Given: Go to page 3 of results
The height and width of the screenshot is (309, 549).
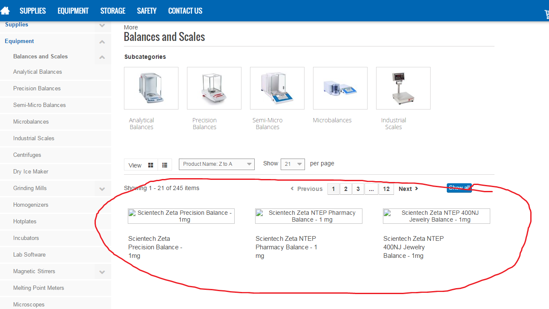Looking at the screenshot, I should click(x=358, y=189).
